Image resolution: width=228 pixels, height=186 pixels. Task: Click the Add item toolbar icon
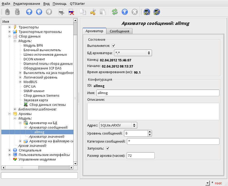(62, 12)
